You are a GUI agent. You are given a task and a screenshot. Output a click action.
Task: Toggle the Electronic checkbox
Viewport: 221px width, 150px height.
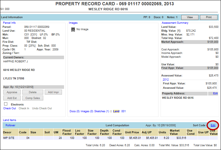click(x=6, y=104)
